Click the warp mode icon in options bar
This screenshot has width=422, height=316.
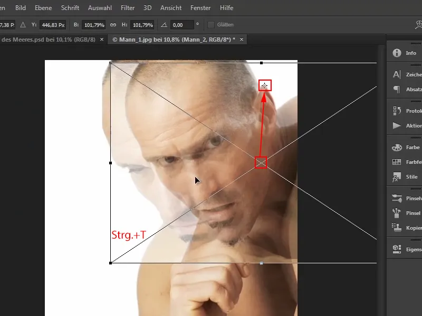[418, 25]
